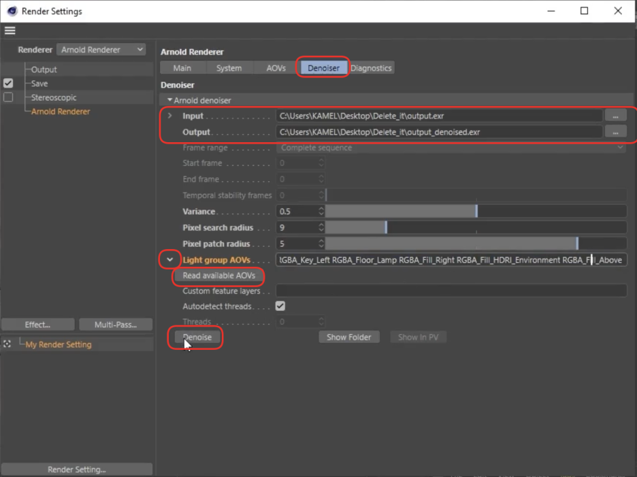Click the Show Folder button
637x477 pixels.
(x=349, y=338)
